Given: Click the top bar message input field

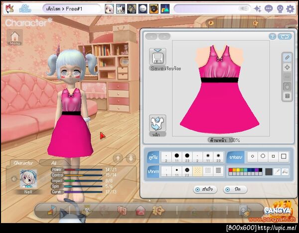Looking at the screenshot, I should tap(212, 9).
